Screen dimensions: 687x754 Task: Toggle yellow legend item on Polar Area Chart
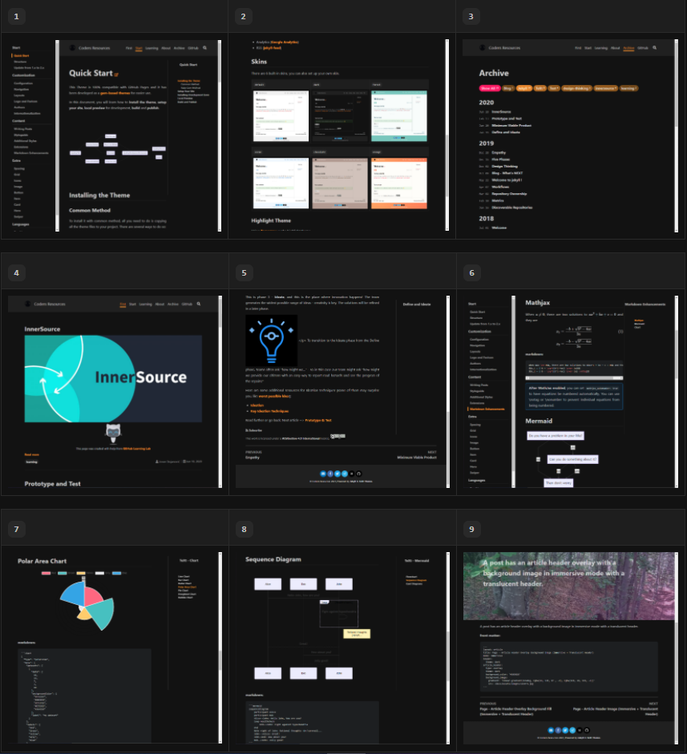tap(85, 573)
